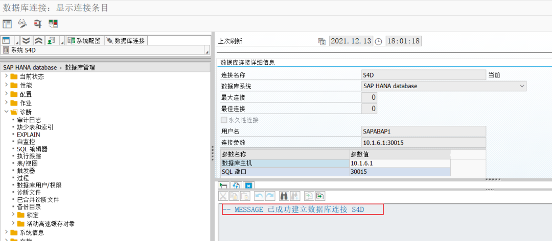Screen dimensions: 552x241
Task: Click the 用户名 SAPABAP1 field
Action: click(424, 131)
